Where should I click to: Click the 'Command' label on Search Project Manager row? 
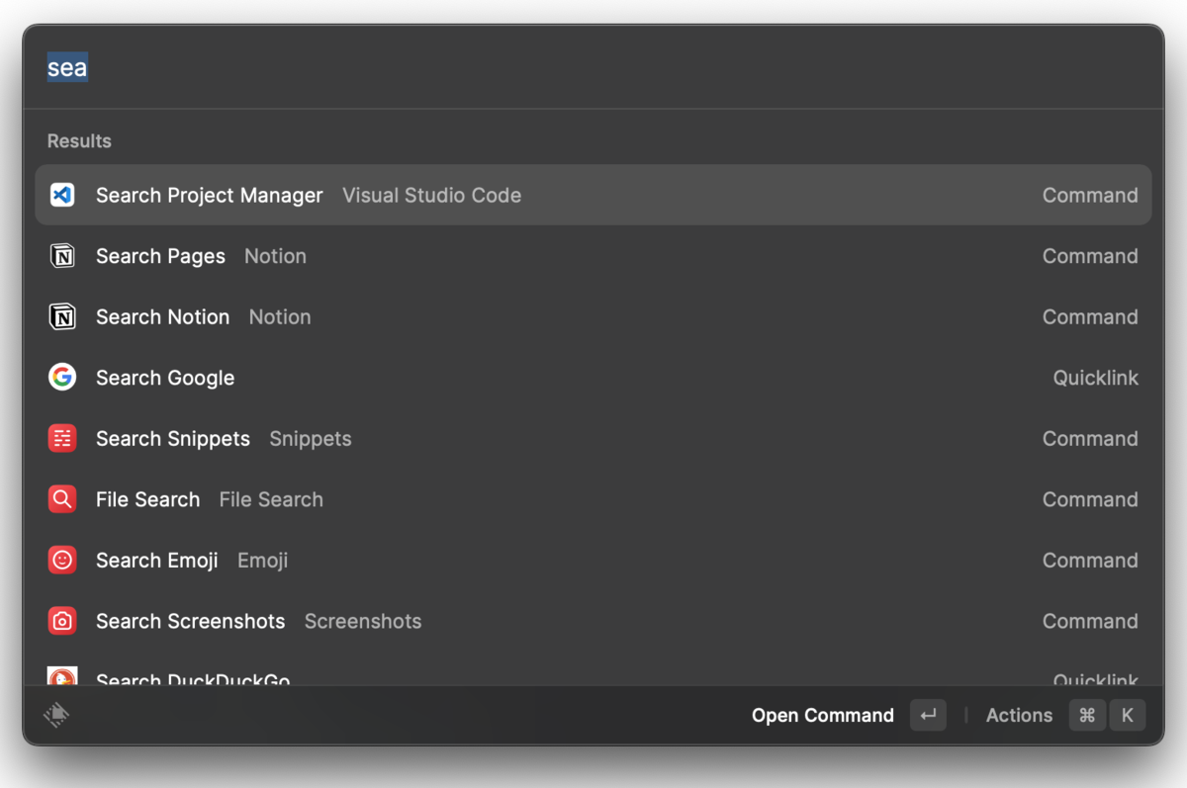(x=1090, y=195)
